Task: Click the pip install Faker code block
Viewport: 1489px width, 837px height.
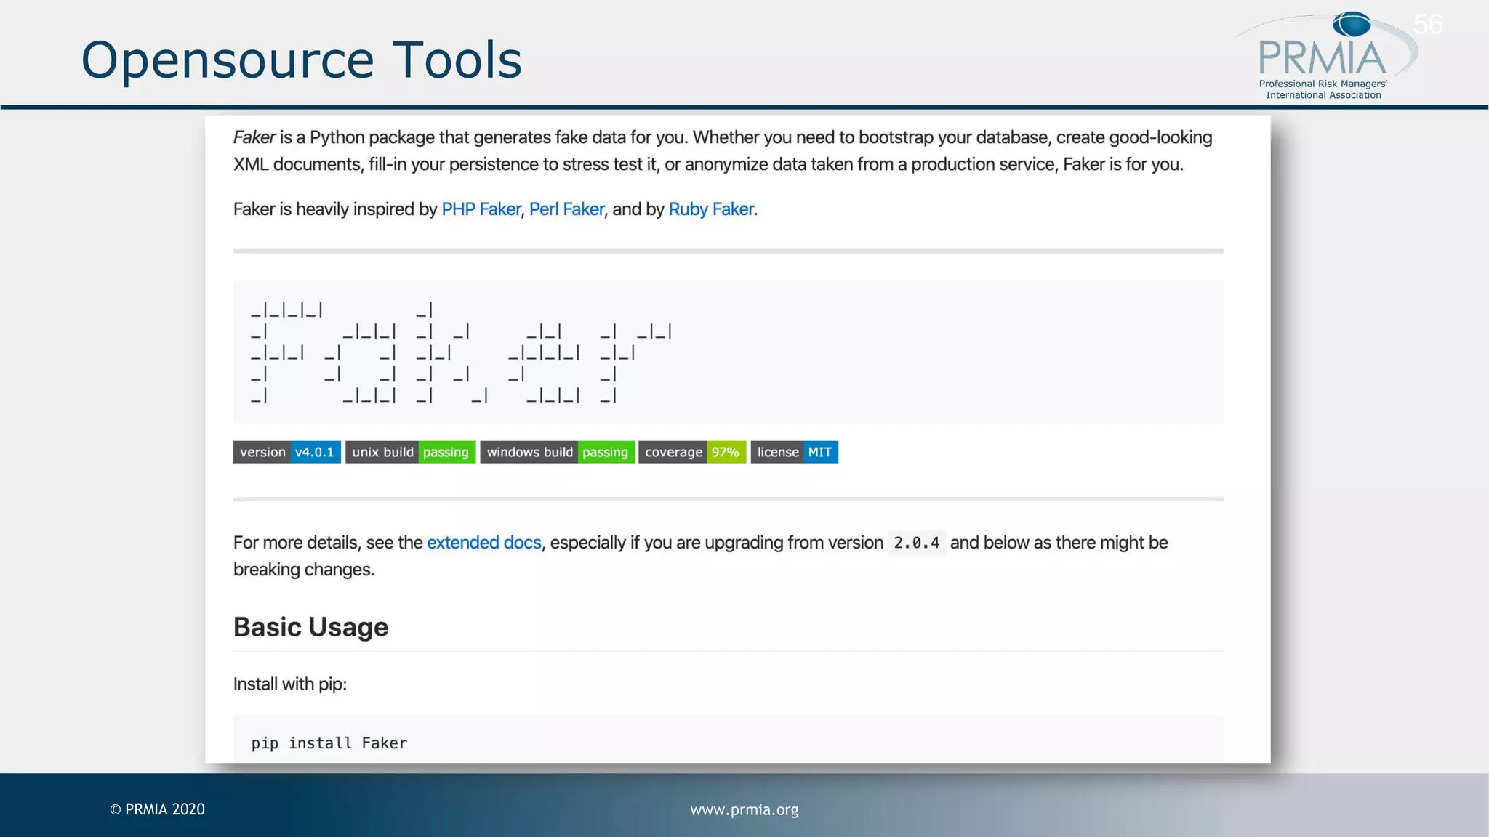Action: point(329,743)
